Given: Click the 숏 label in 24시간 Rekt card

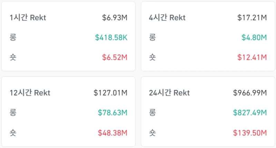Looking at the screenshot, I should coord(152,132).
